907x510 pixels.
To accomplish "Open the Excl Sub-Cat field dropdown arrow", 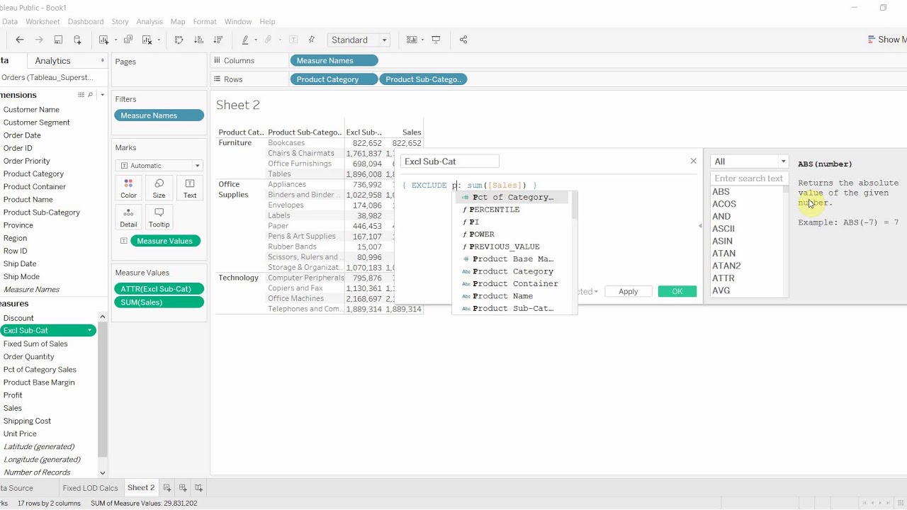I will point(89,331).
